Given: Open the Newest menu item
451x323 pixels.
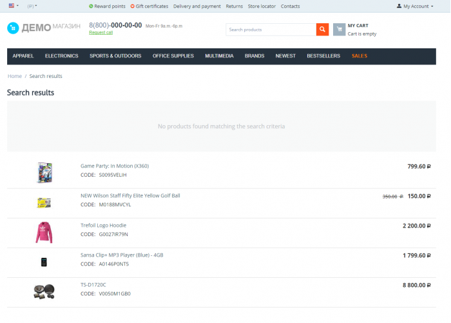Looking at the screenshot, I should 285,56.
